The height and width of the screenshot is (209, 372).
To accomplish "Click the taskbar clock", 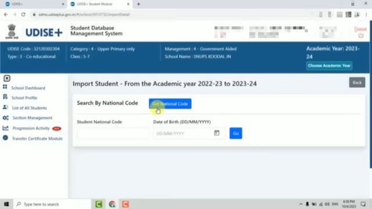I will coord(349,204).
